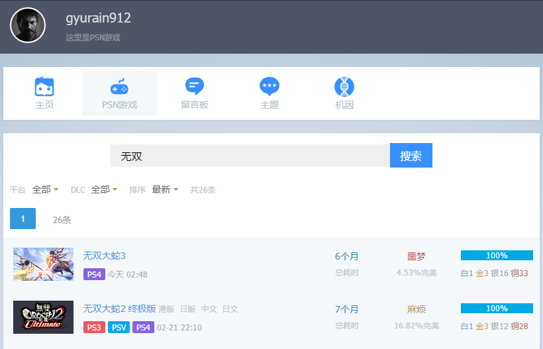The image size is (543, 349).
Task: Click the 今天 02:48 timestamp
Action: 127,275
